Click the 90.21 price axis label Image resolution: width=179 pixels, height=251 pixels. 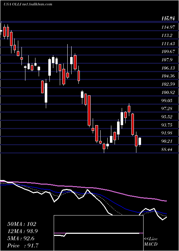point(167,141)
